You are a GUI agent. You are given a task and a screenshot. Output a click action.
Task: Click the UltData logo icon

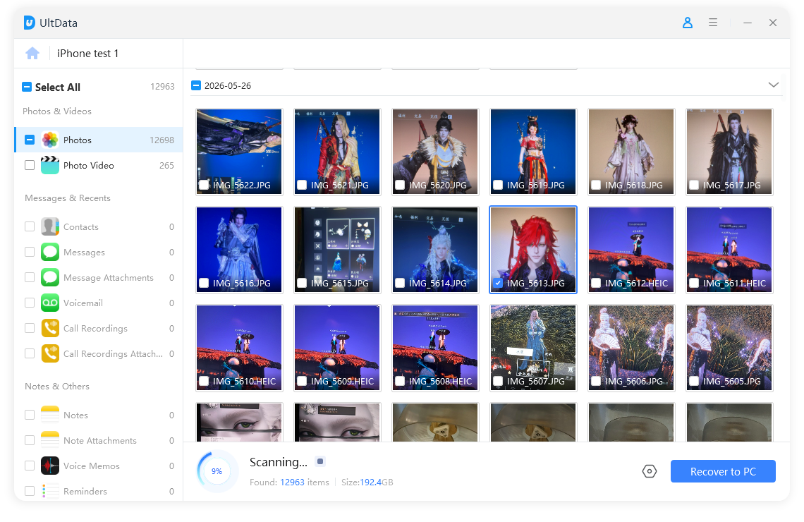click(30, 23)
